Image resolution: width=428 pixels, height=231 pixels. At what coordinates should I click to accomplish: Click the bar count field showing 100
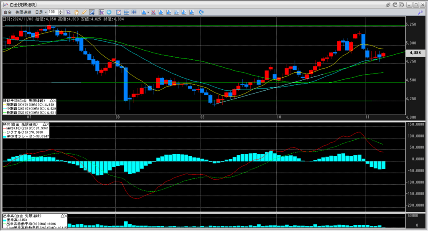[x=53, y=12]
